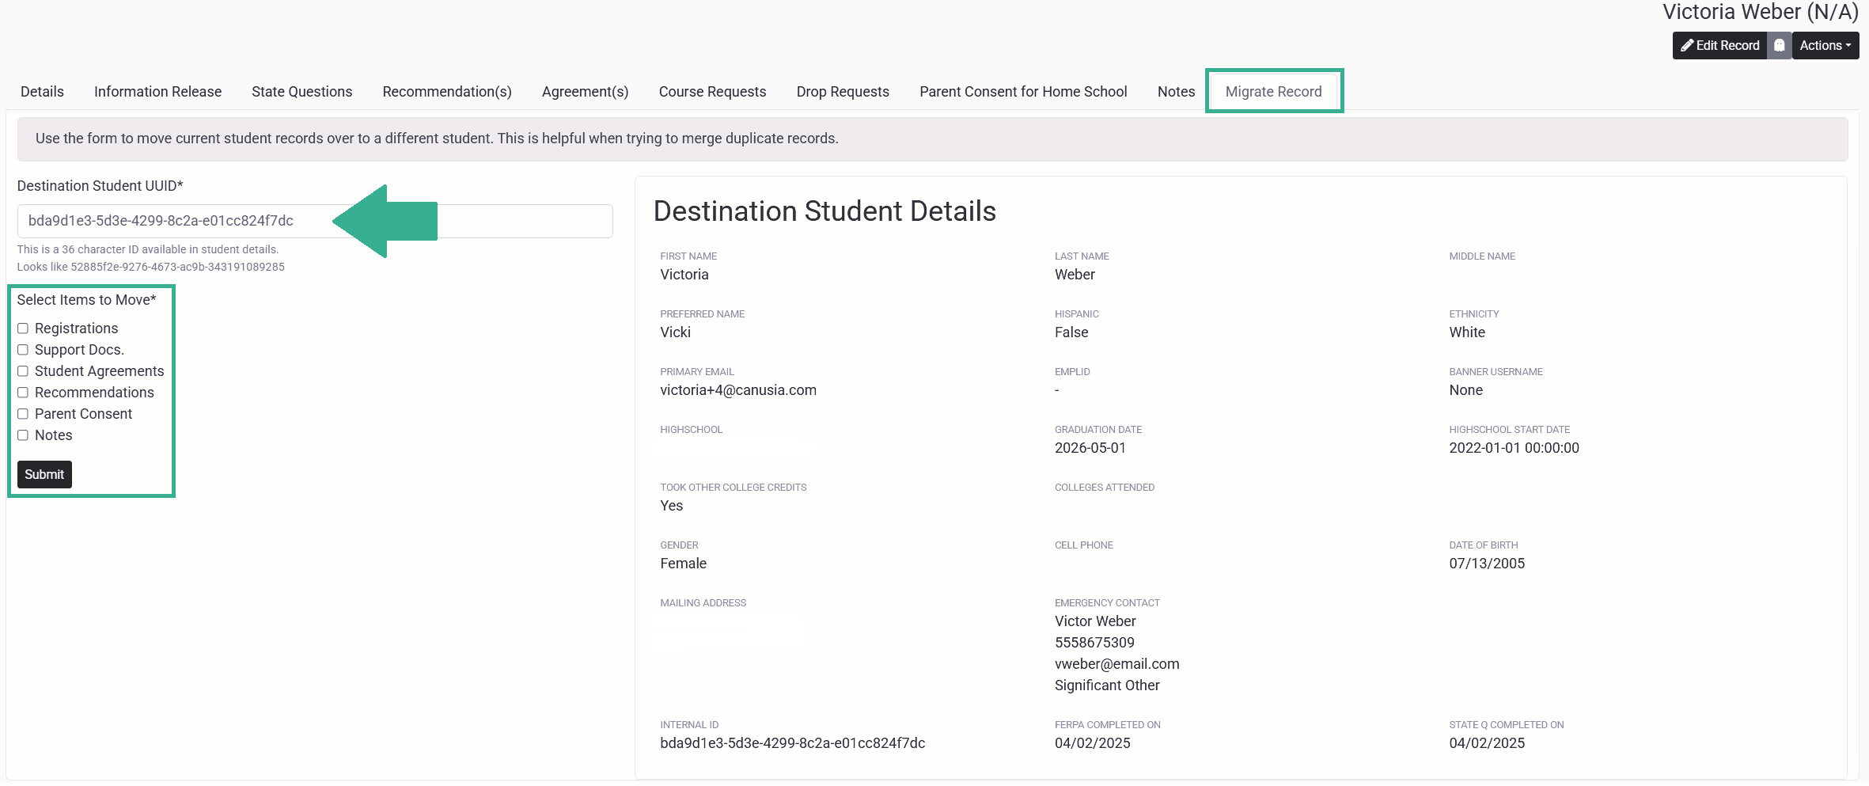Screen dimensions: 1869x786
Task: Click the ghost impersonate icon button
Action: tap(1779, 46)
